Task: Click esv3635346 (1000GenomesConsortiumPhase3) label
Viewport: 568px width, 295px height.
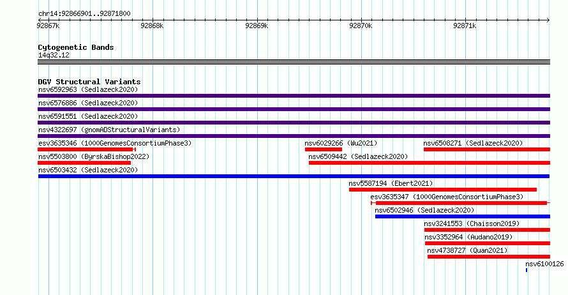Action: 115,143
